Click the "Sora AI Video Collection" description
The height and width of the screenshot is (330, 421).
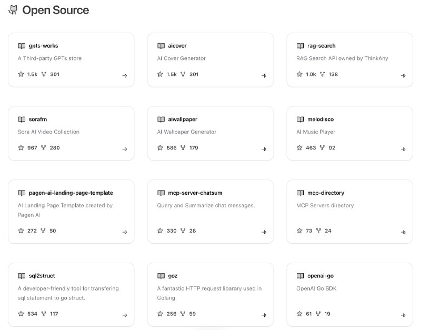[48, 132]
